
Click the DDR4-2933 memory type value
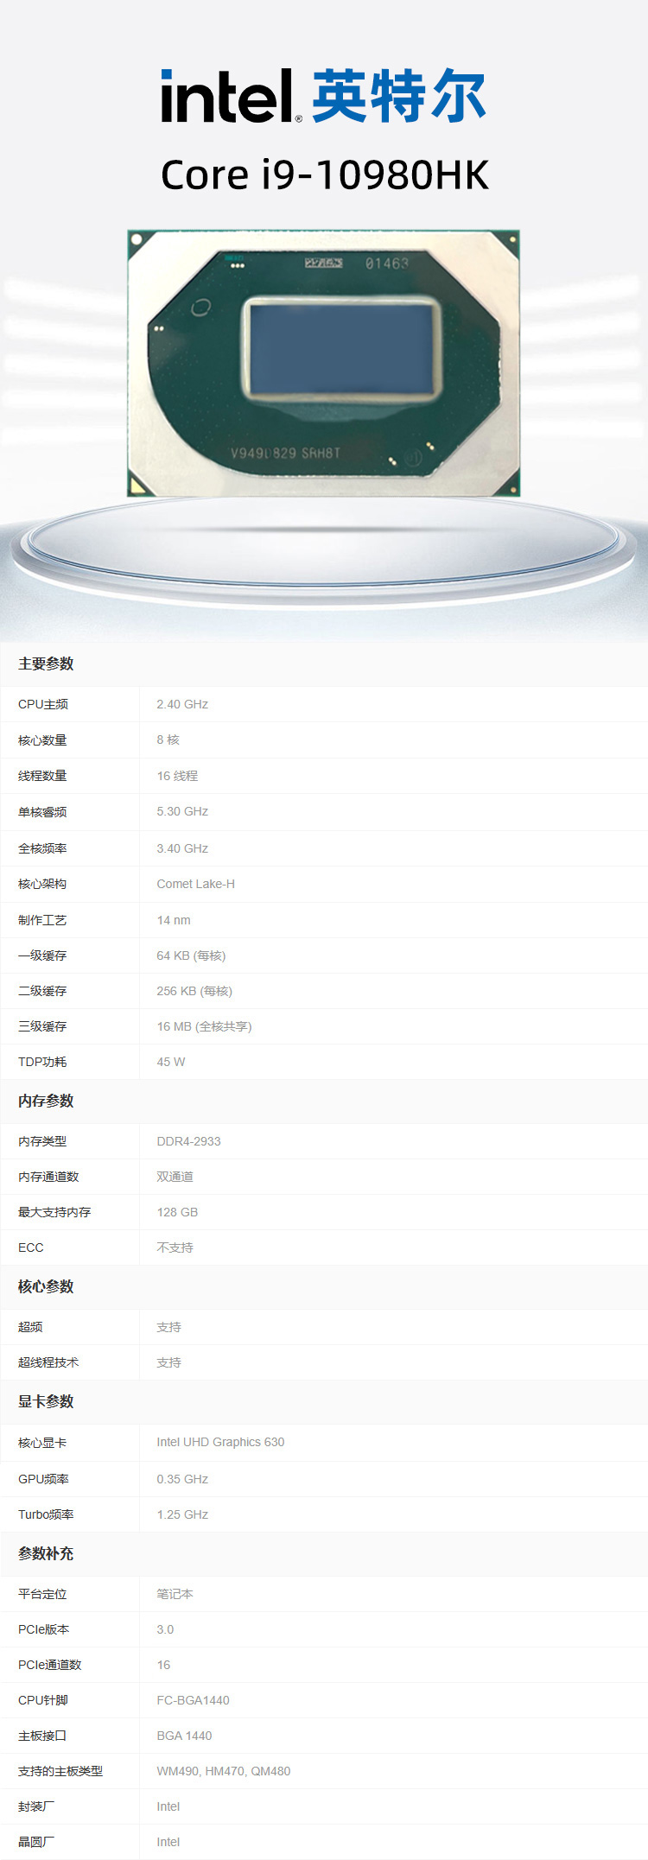pyautogui.click(x=188, y=1141)
